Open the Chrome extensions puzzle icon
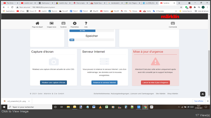 pyautogui.click(x=195, y=7)
